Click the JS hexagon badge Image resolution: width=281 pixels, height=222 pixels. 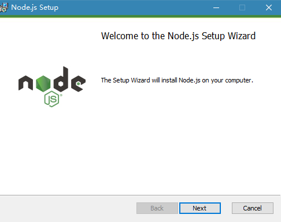pyautogui.click(x=51, y=99)
